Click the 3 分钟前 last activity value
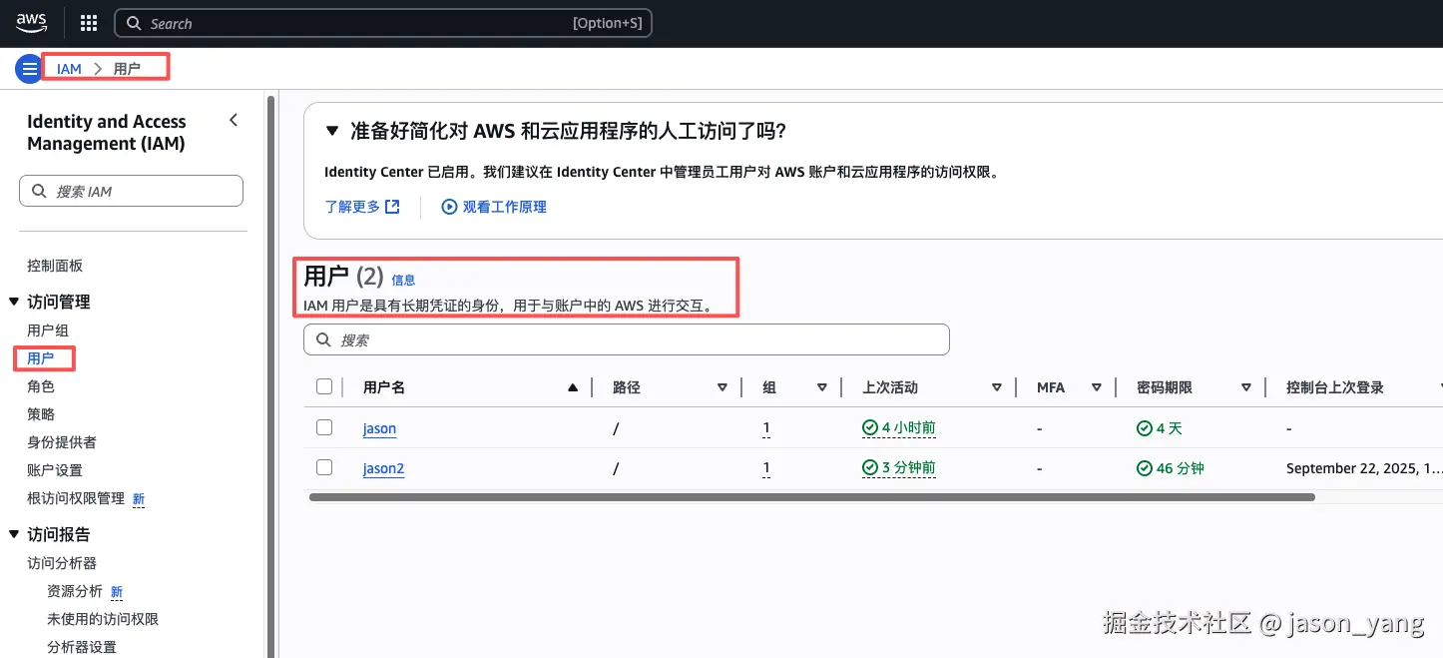This screenshot has width=1443, height=658. [908, 468]
